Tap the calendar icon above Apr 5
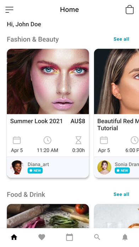 coord(17,140)
